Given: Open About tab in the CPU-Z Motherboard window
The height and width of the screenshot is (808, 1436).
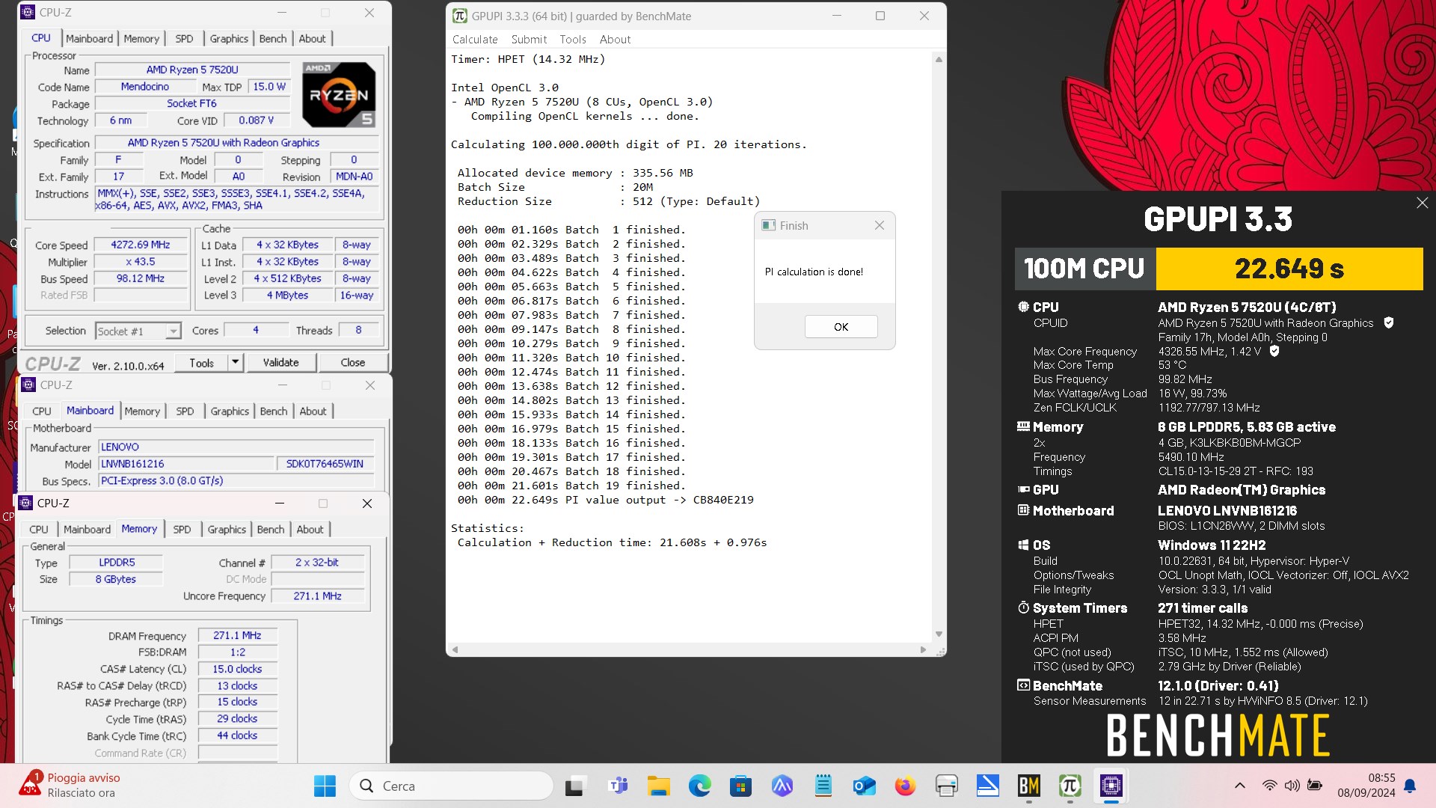Looking at the screenshot, I should [x=313, y=411].
